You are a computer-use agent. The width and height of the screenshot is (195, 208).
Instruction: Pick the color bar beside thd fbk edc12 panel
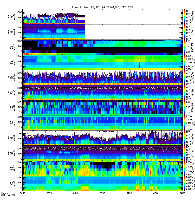tap(185, 108)
